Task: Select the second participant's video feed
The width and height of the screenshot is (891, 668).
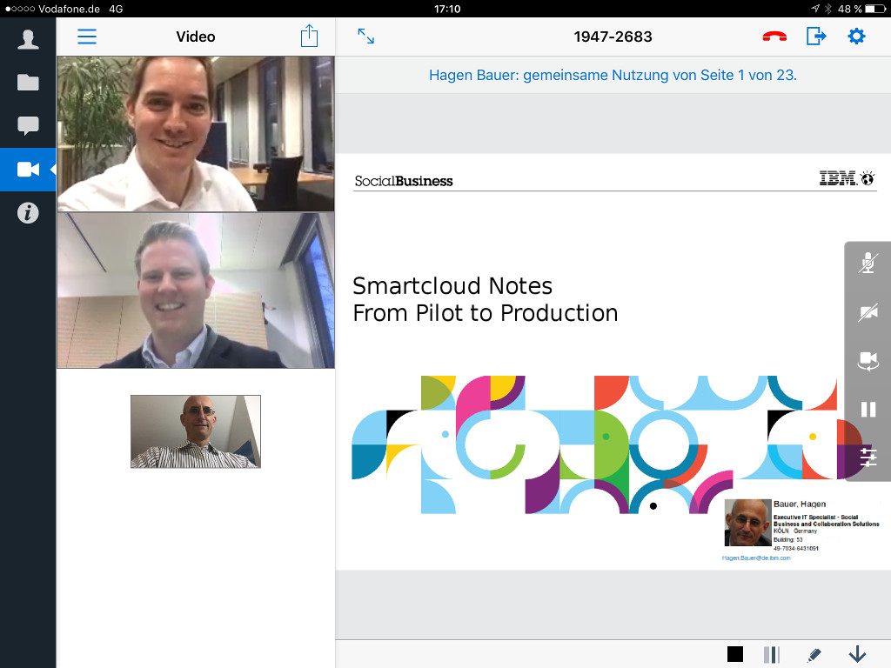Action: [196, 291]
